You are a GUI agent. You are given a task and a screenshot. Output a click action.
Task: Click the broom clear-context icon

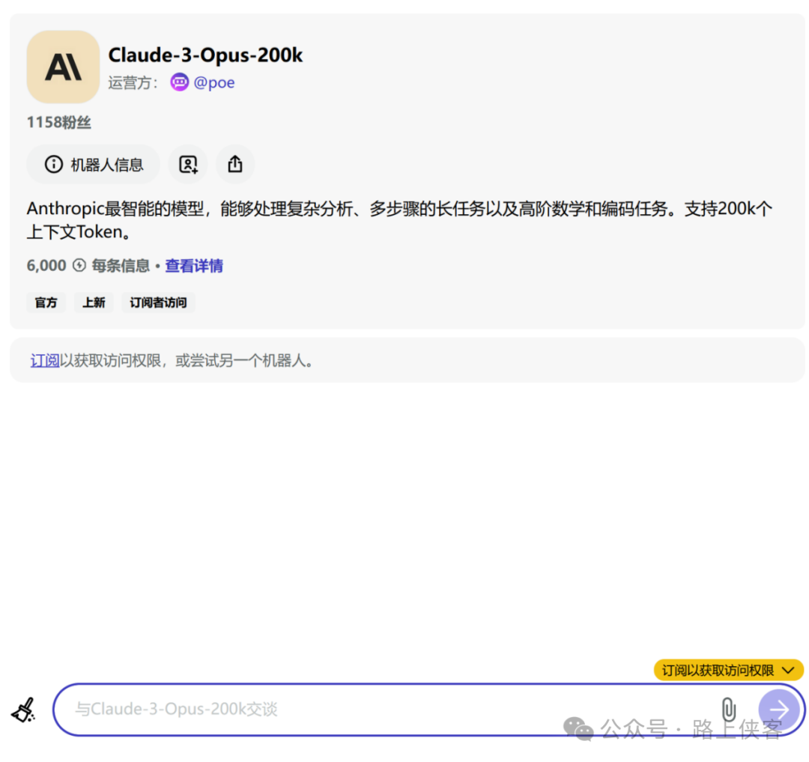(24, 710)
